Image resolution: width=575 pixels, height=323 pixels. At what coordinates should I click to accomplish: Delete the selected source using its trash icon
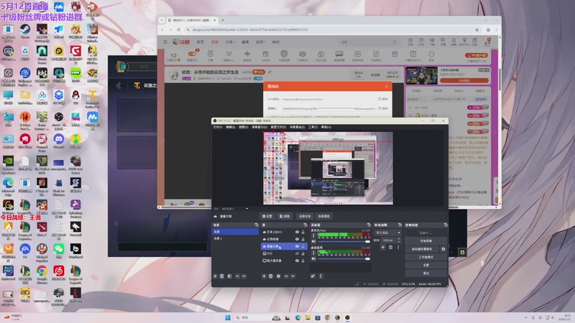[271, 276]
